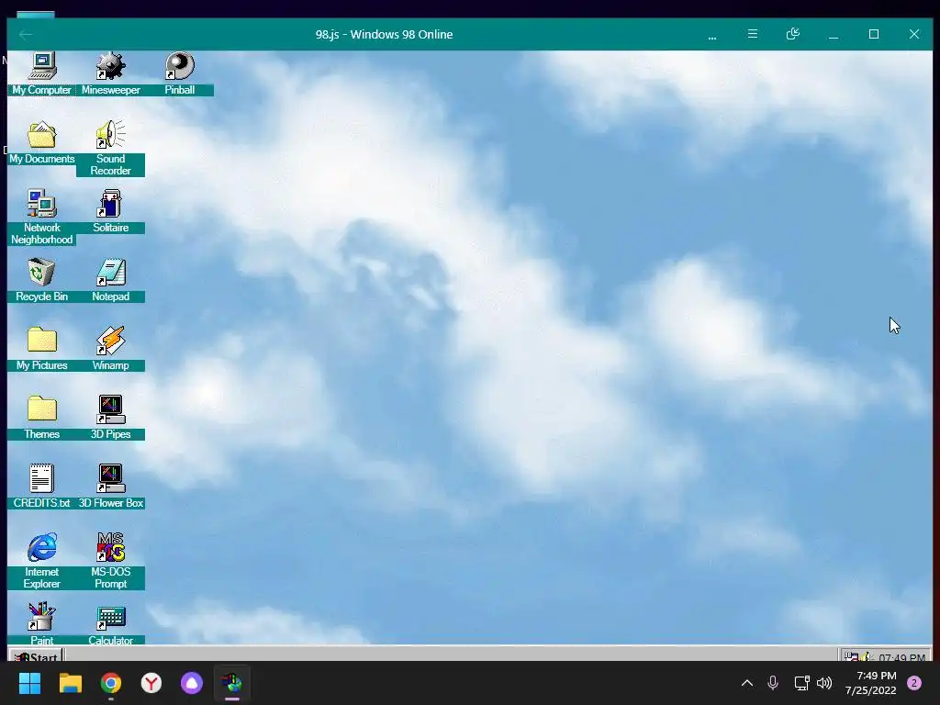Go back with the title bar arrow
940x705 pixels.
[25, 35]
